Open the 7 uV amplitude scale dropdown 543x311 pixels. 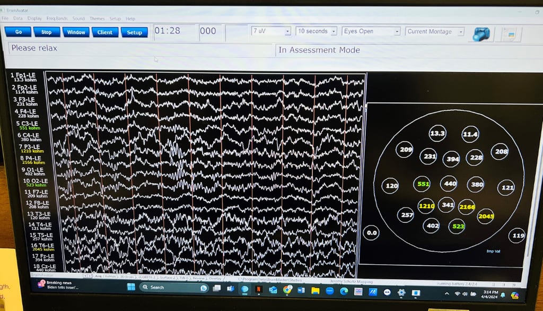tap(287, 31)
